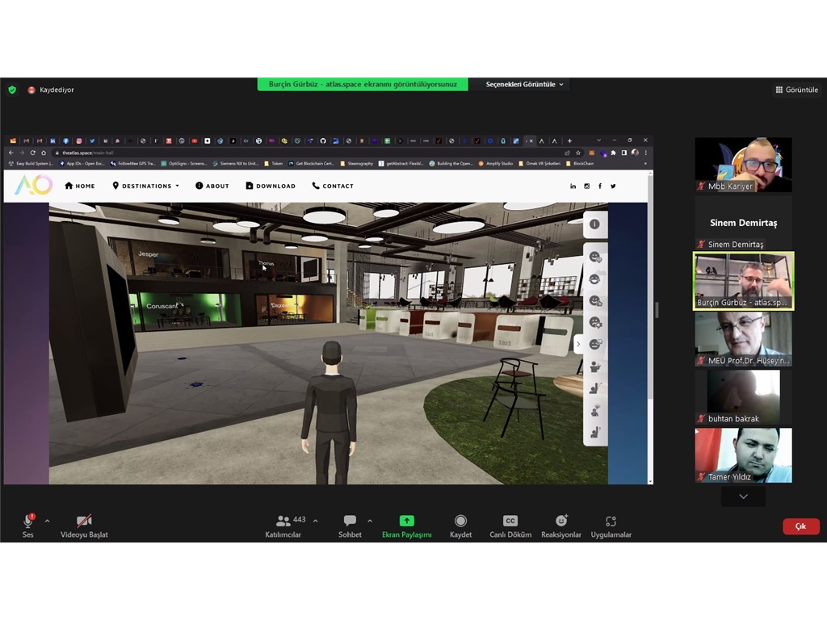Click the browser home icon
The image size is (827, 620).
[x=44, y=153]
